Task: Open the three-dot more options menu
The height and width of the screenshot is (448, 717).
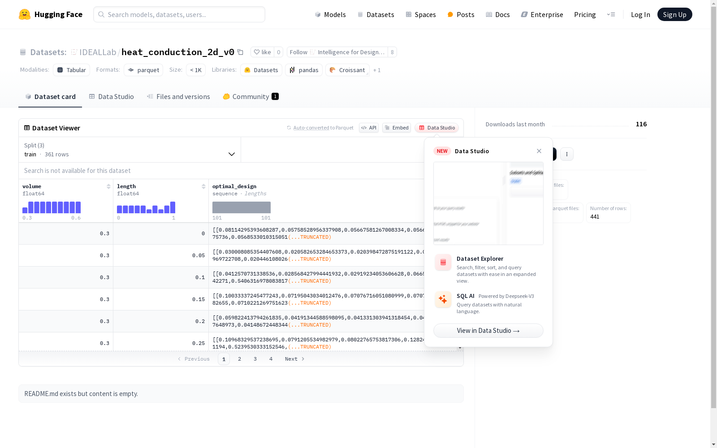Action: [567, 154]
